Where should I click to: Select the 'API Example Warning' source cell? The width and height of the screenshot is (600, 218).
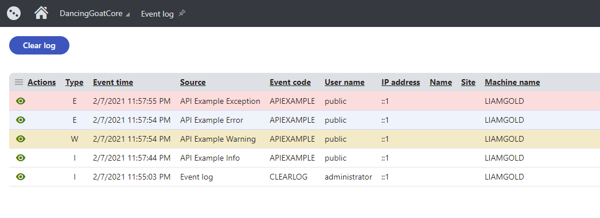(218, 139)
